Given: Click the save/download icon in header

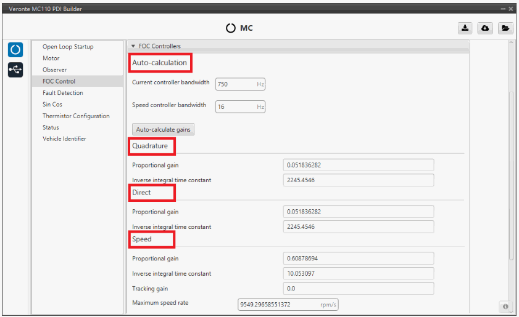Looking at the screenshot, I should (465, 28).
